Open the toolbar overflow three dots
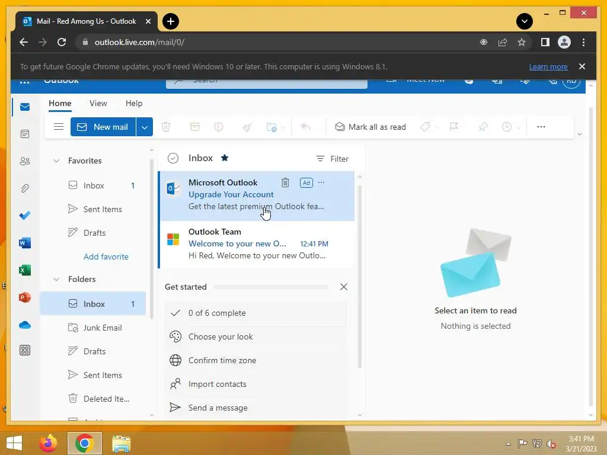This screenshot has width=607, height=455. [541, 127]
